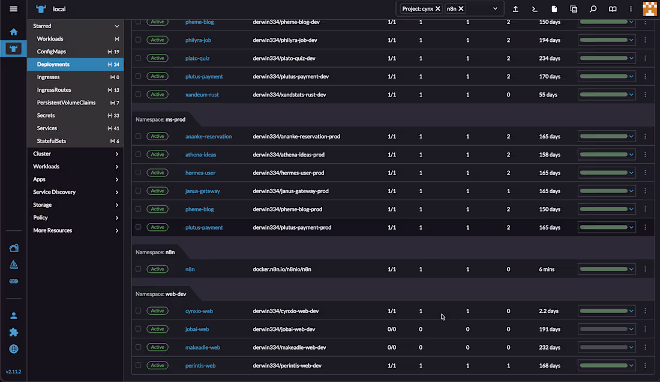Open the Rancher documentation book icon
The width and height of the screenshot is (660, 382).
[x=611, y=8]
